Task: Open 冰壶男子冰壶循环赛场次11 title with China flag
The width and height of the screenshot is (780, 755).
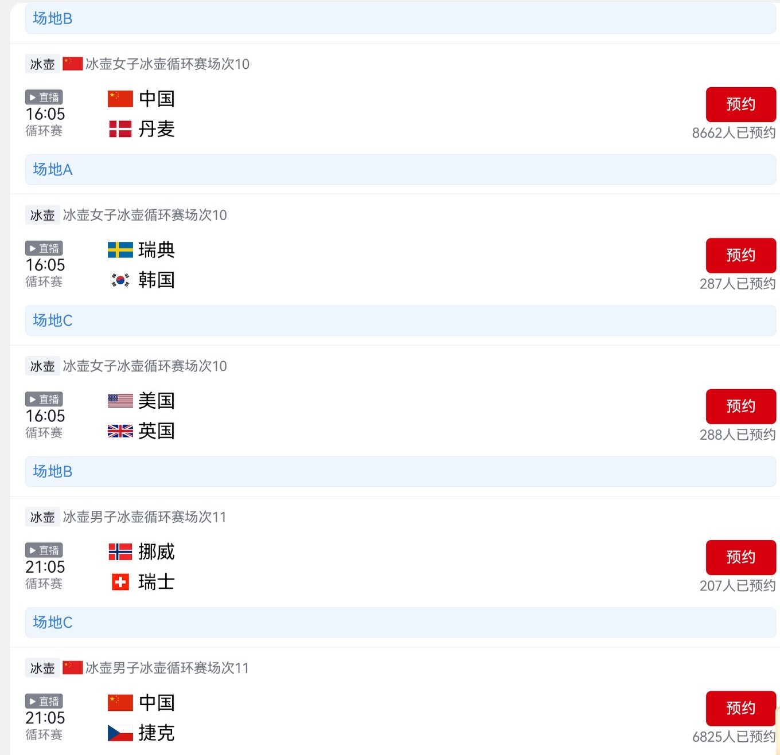Action: pyautogui.click(x=166, y=668)
